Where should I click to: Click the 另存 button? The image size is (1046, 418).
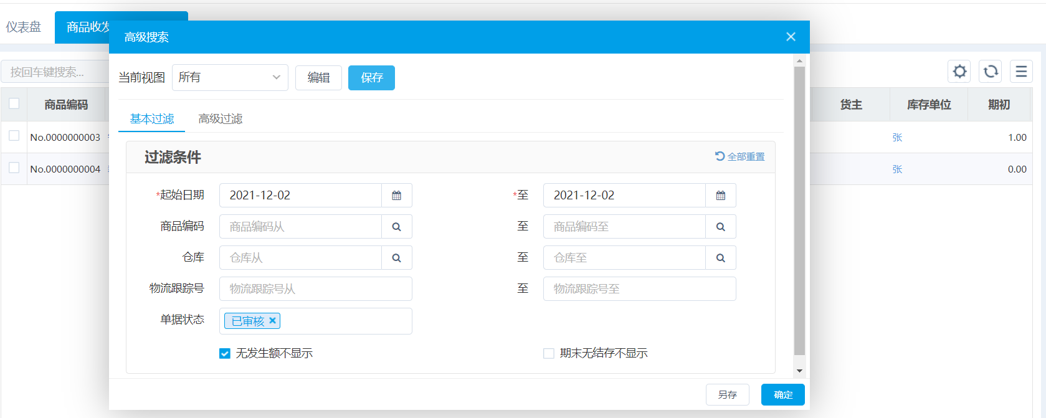728,395
